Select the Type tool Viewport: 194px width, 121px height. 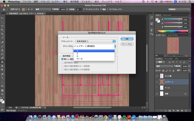tap(2, 78)
